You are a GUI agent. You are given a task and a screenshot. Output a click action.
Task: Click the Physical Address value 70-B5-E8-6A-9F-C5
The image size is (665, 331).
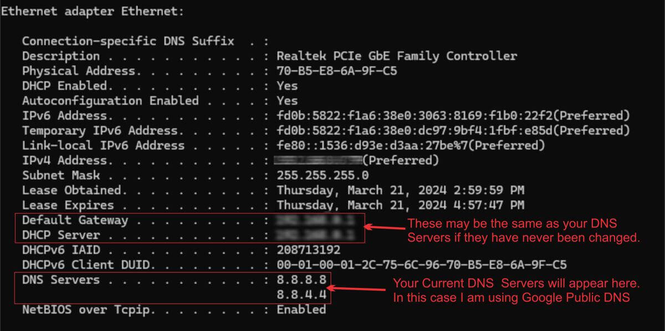(x=337, y=71)
